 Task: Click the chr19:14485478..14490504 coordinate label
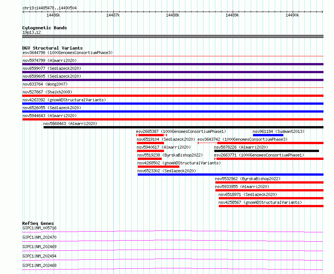click(50, 8)
